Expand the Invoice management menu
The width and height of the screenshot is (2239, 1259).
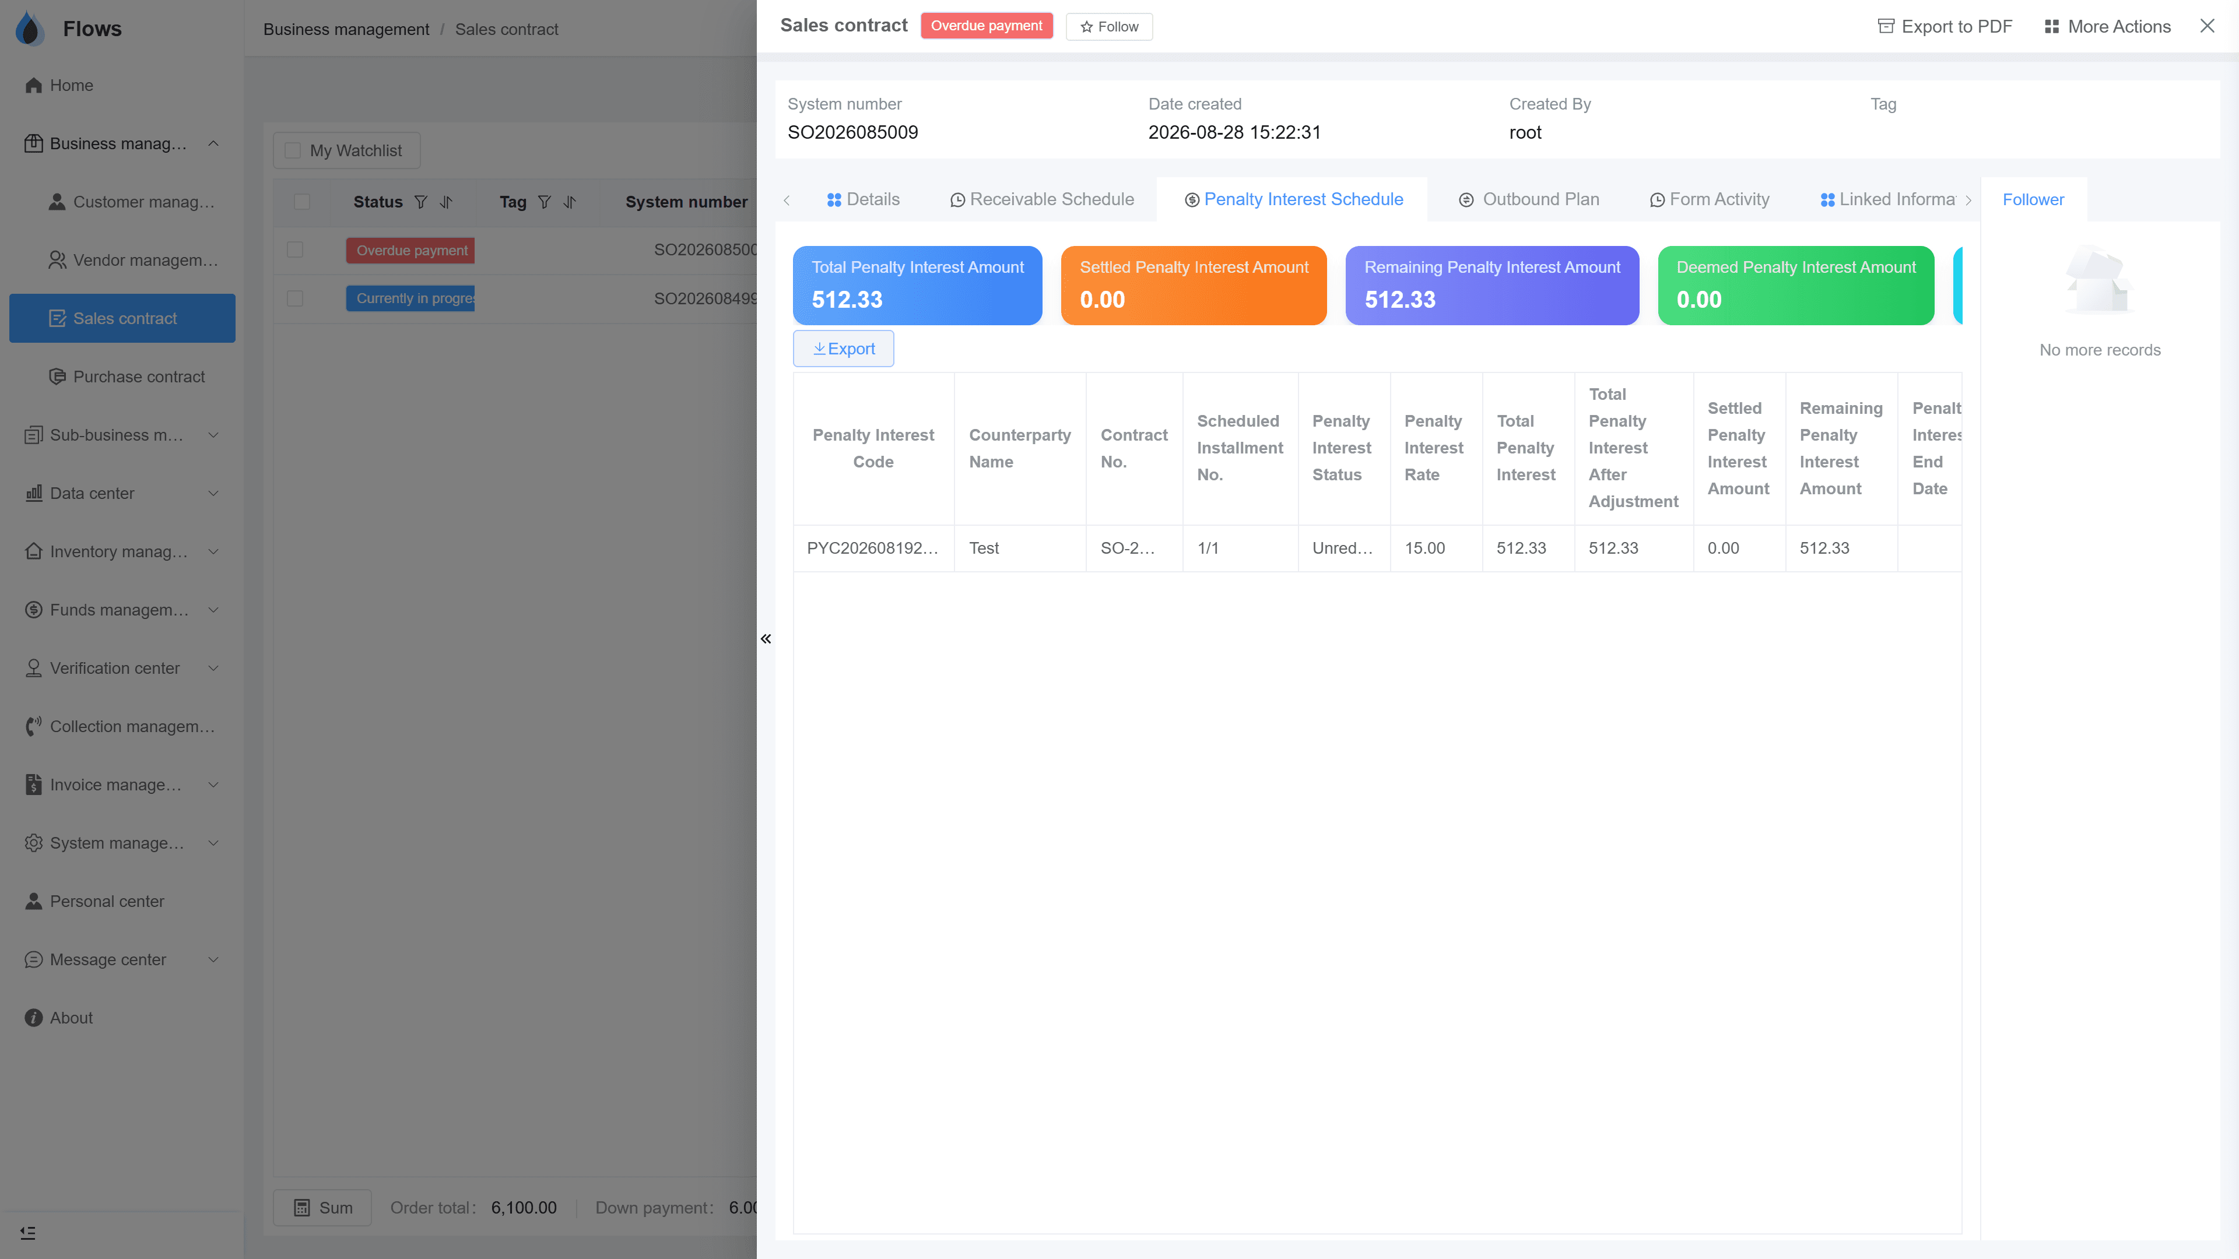pos(213,785)
